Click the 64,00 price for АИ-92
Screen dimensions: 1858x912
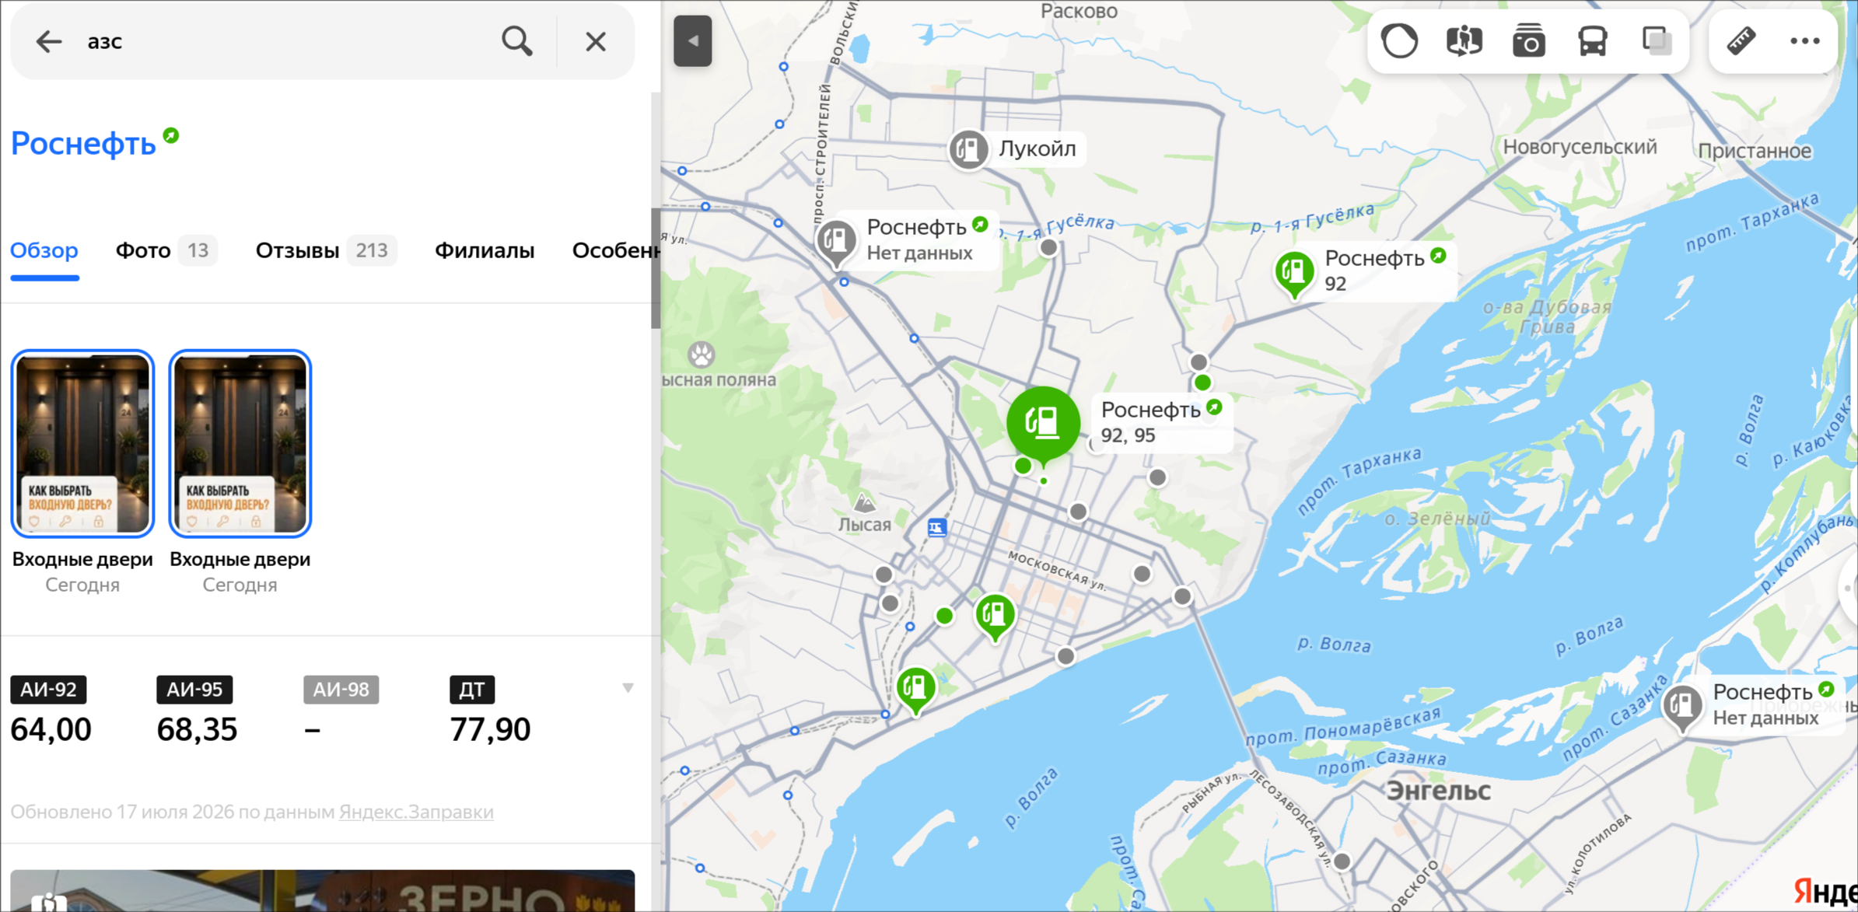click(x=51, y=729)
